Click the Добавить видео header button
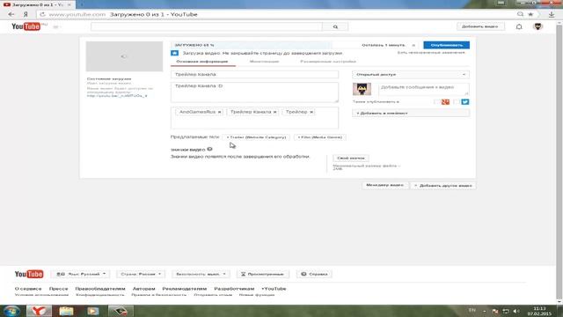 tap(480, 26)
